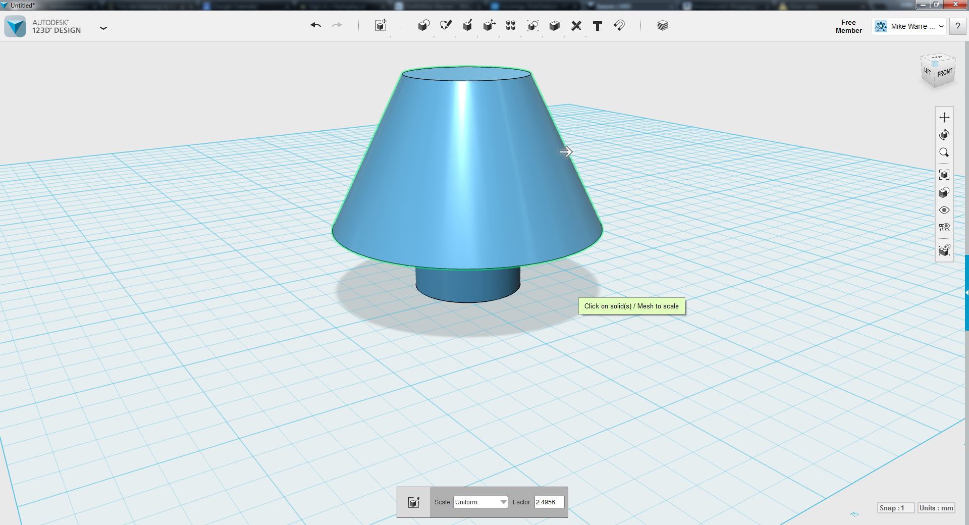Screen dimensions: 969x525
Task: Toggle snapping mode in navigation bar
Action: click(944, 250)
